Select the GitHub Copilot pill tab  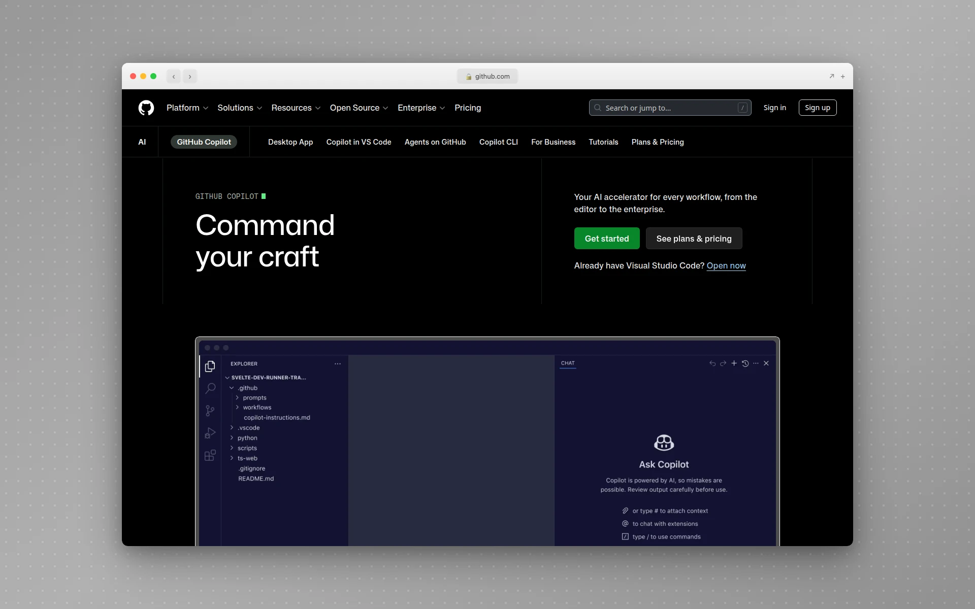click(x=204, y=142)
